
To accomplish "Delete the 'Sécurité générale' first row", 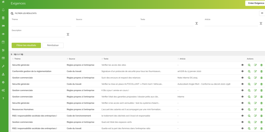I will pos(261,65).
